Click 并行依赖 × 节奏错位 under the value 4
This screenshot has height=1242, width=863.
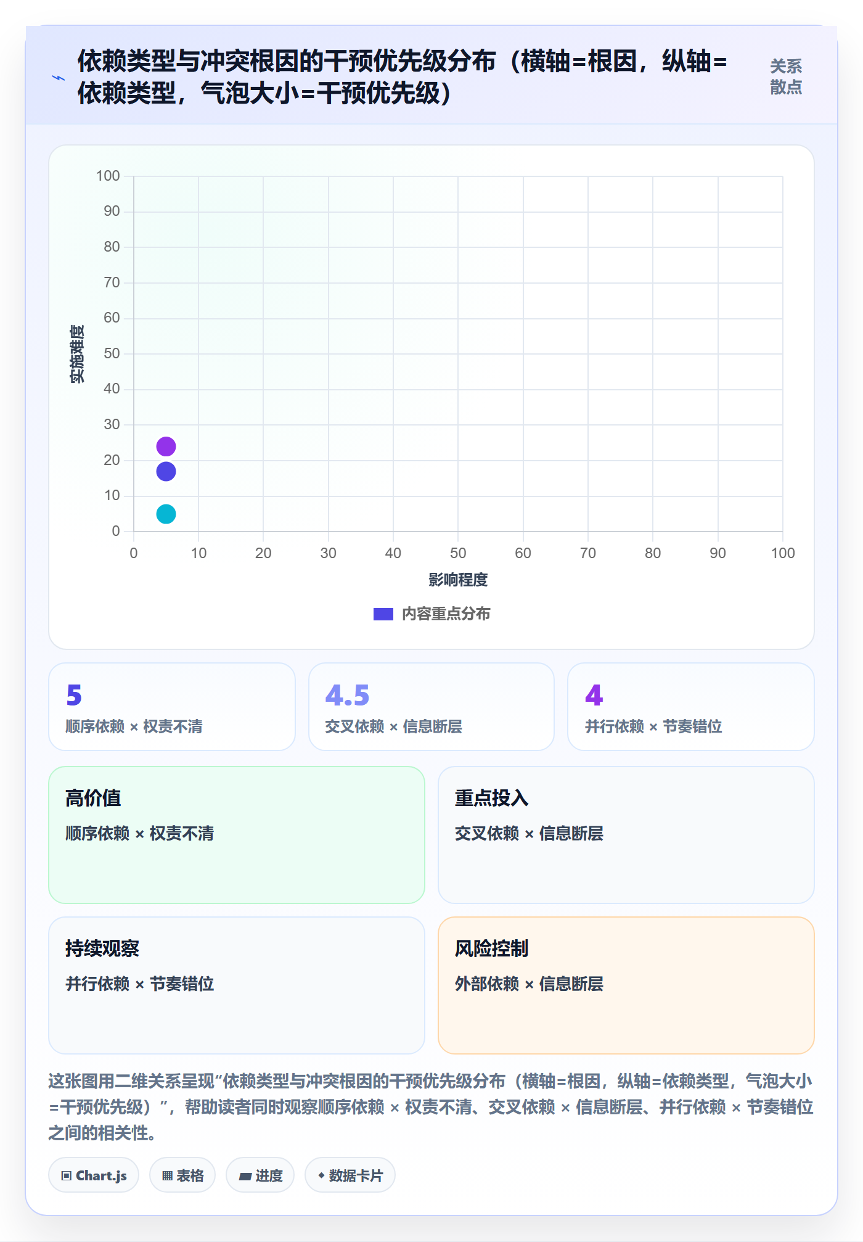point(653,726)
